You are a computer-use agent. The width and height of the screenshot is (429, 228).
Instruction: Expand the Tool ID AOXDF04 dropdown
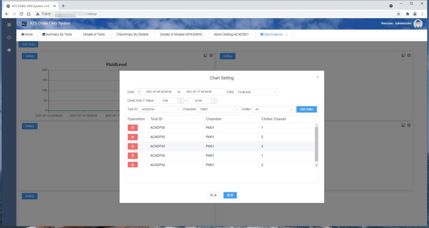[160, 109]
